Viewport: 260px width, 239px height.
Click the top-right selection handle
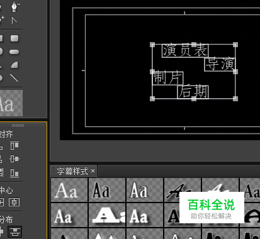235,45
